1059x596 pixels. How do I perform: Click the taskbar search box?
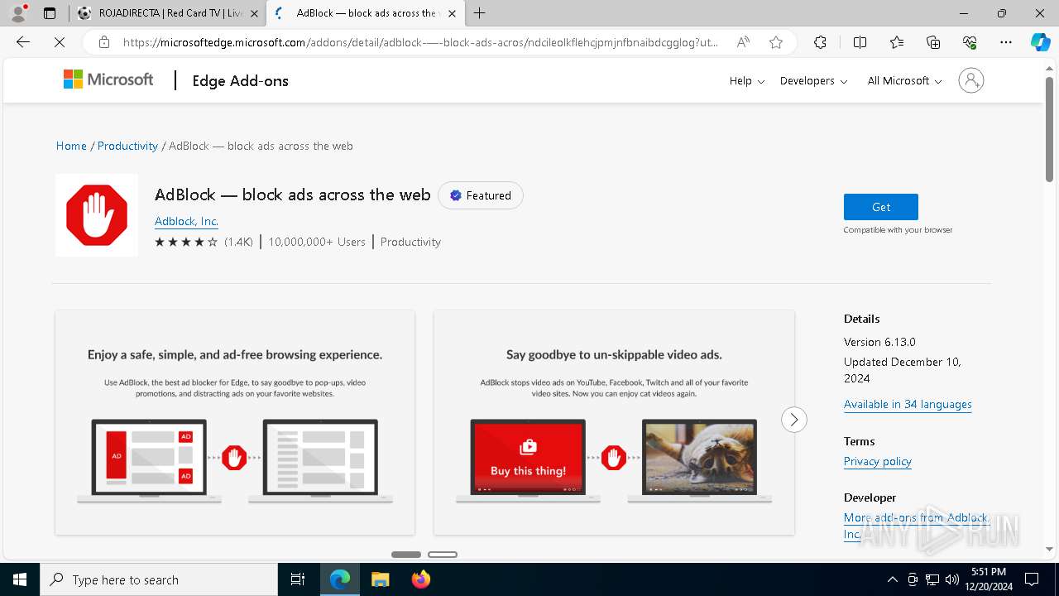pos(159,579)
